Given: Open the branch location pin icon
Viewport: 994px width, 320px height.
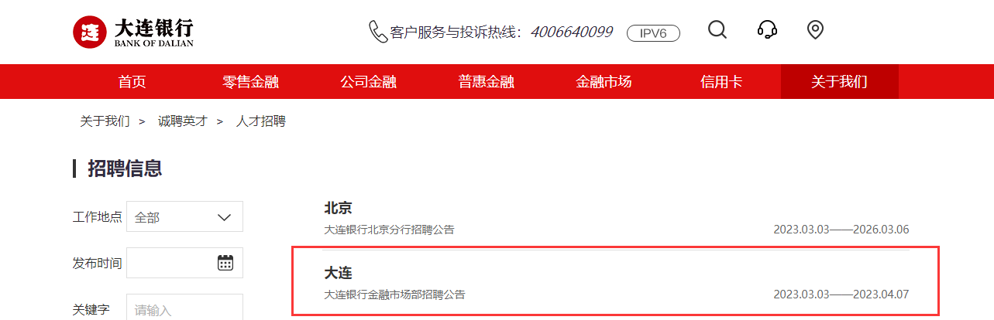Looking at the screenshot, I should (814, 30).
